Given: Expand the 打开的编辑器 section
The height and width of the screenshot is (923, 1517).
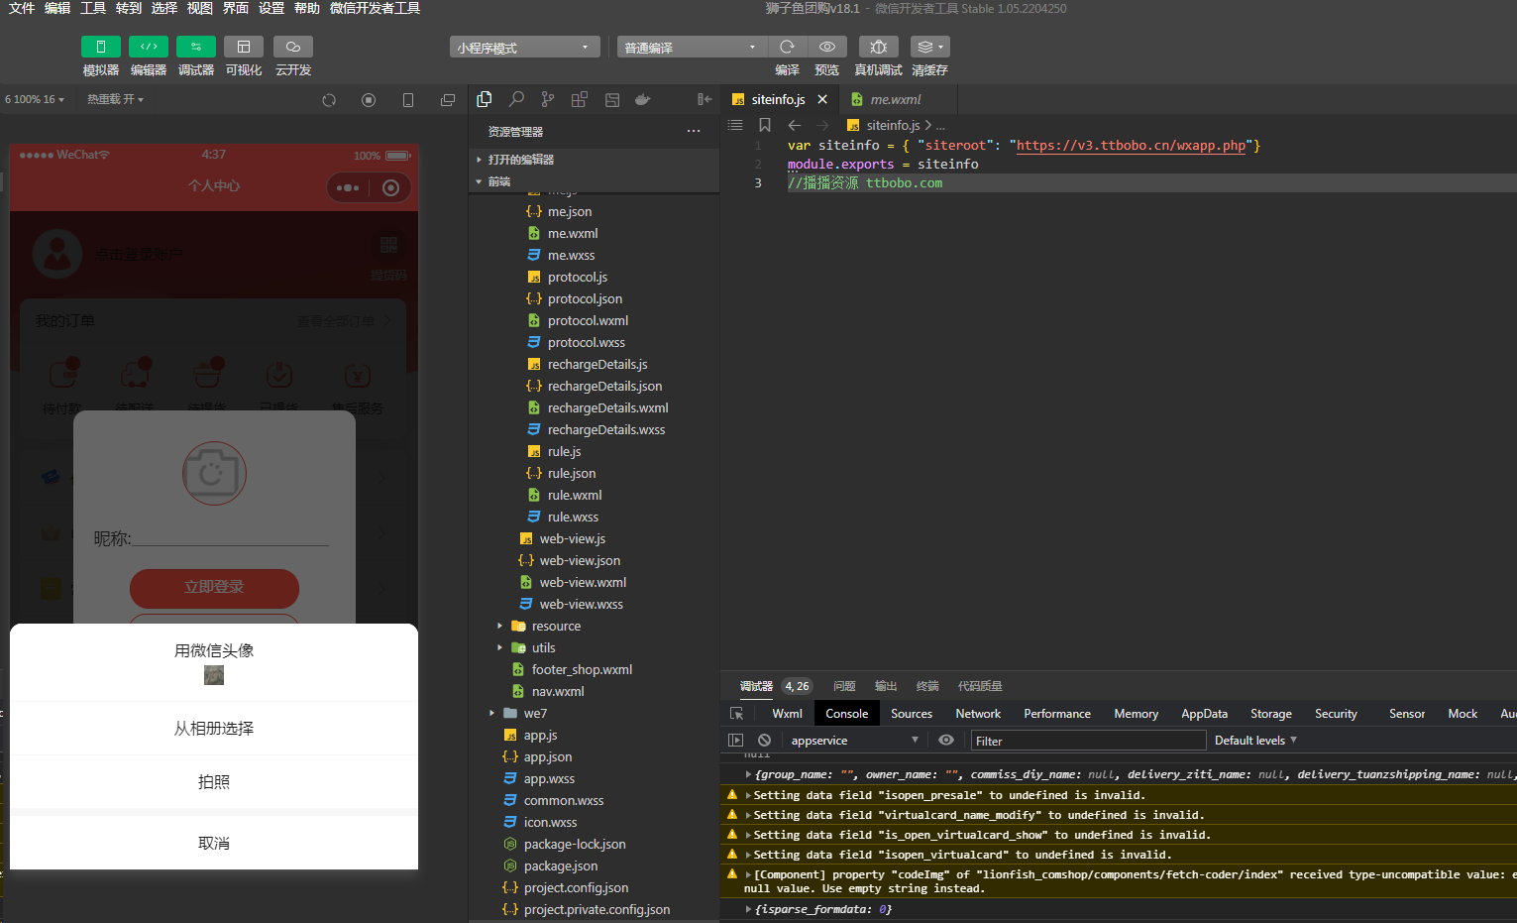Looking at the screenshot, I should pyautogui.click(x=594, y=159).
